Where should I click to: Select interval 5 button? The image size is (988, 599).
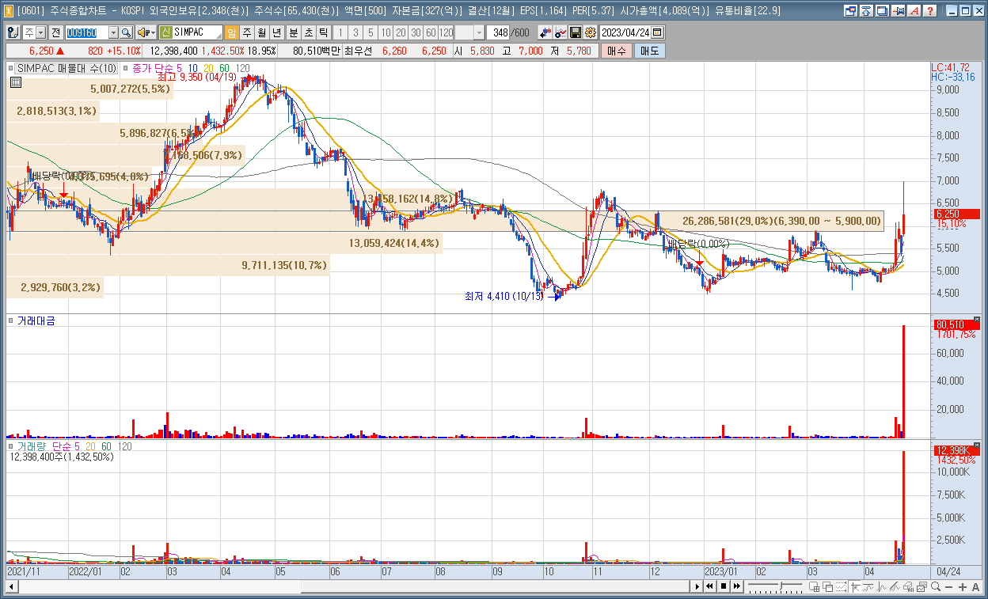(x=370, y=32)
